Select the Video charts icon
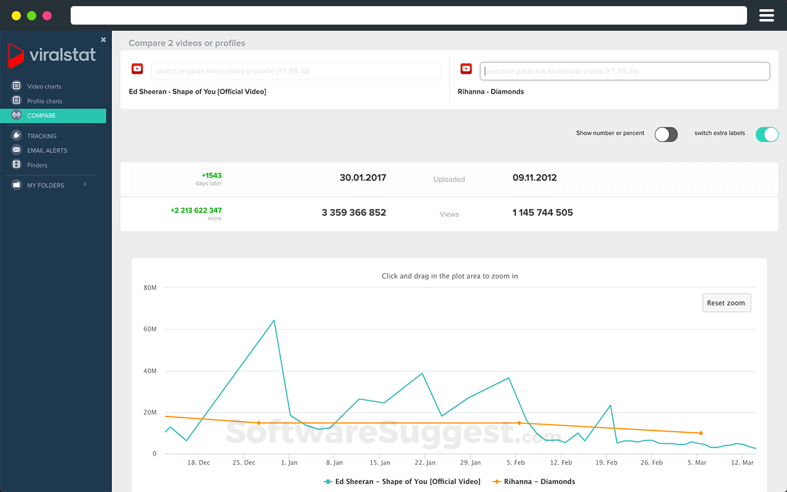 pyautogui.click(x=16, y=86)
